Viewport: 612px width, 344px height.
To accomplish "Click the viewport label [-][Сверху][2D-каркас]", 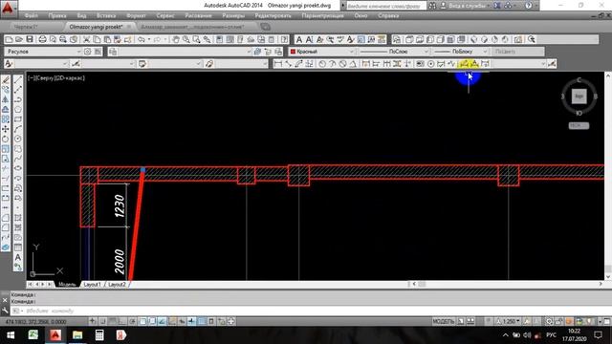I will coord(56,78).
